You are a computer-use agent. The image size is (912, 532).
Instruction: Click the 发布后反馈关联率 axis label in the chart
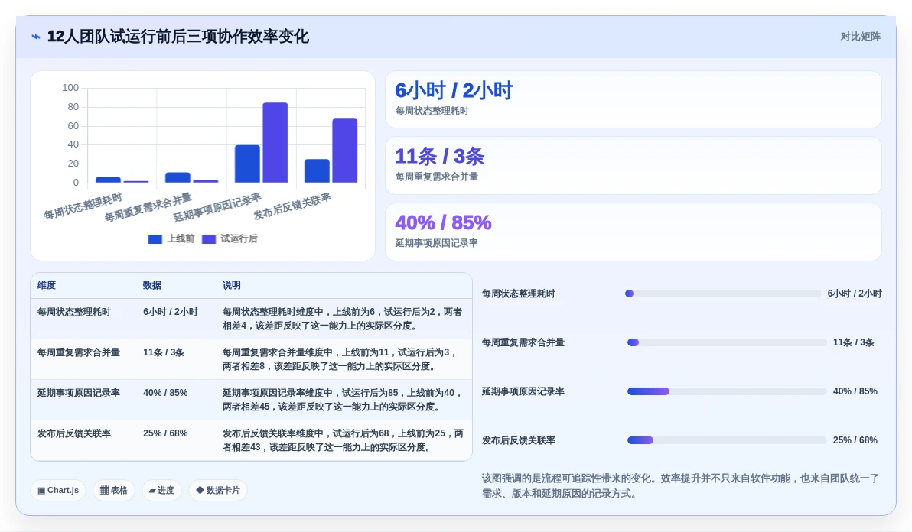[292, 206]
